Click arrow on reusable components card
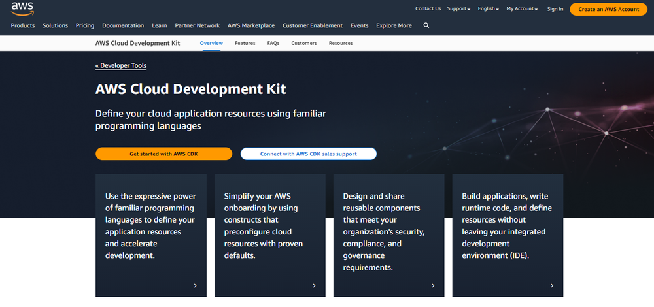The height and width of the screenshot is (307, 654). pyautogui.click(x=433, y=285)
